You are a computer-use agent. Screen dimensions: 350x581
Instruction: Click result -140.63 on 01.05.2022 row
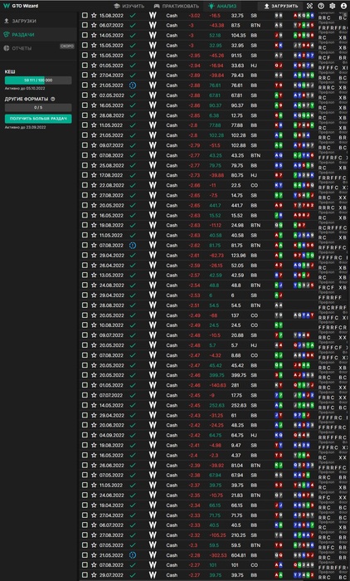pyautogui.click(x=217, y=385)
